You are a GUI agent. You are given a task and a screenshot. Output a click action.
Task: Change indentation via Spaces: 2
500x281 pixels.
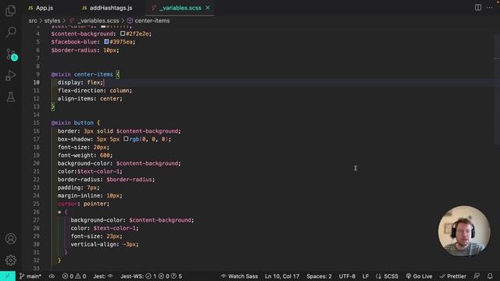click(x=319, y=276)
